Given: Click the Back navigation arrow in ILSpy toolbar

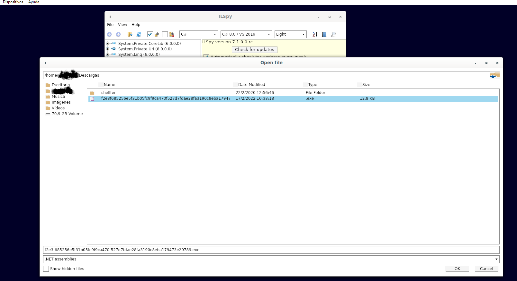Looking at the screenshot, I should click(x=109, y=34).
